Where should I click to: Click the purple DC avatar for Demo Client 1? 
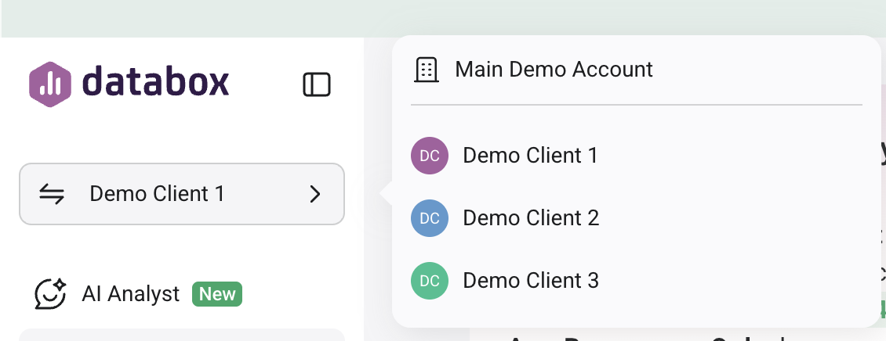[x=430, y=156]
